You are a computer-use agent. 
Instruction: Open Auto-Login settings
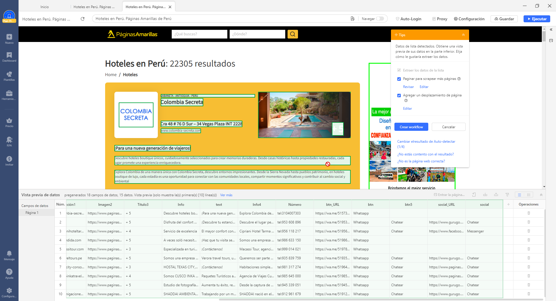coord(409,19)
